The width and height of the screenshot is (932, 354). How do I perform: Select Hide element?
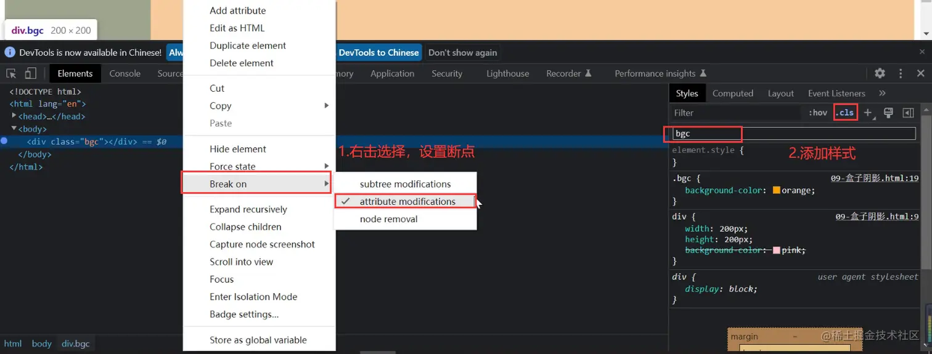260,149
